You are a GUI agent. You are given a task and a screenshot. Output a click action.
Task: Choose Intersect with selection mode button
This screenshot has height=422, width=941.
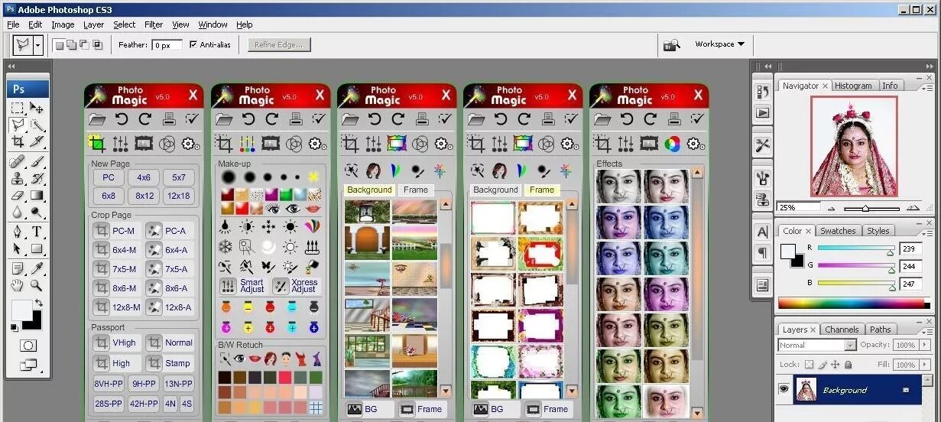[x=97, y=44]
